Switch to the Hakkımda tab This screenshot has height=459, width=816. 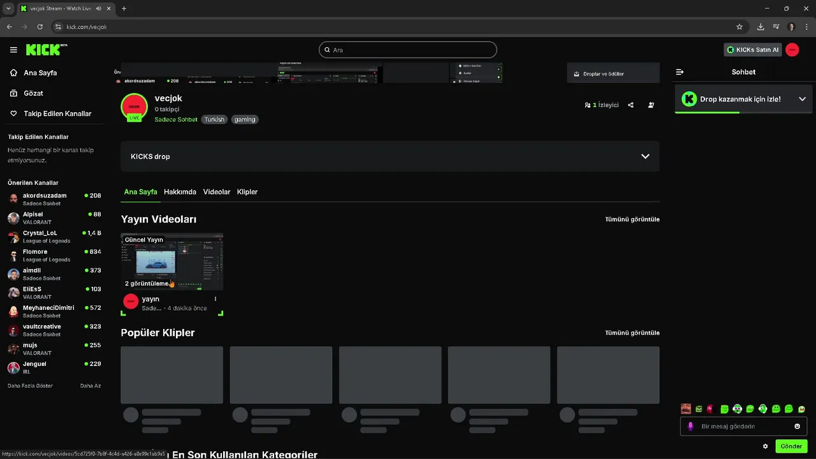point(180,192)
